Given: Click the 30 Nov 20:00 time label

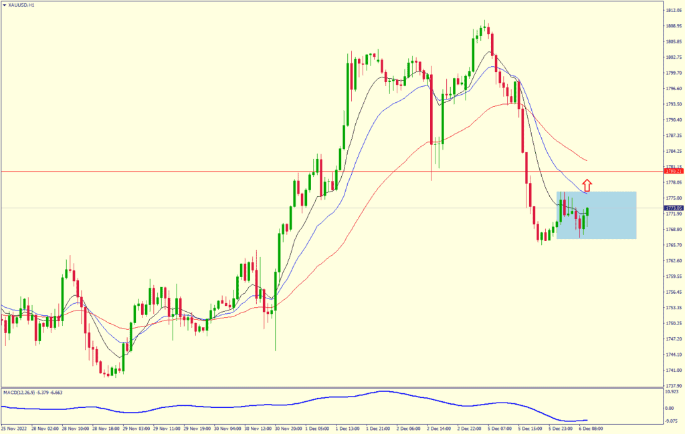Looking at the screenshot, I should (288, 427).
